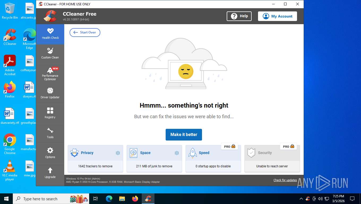Click the PRO lock badge on Security card
Screen dimensions: 361x204
tap(289, 146)
